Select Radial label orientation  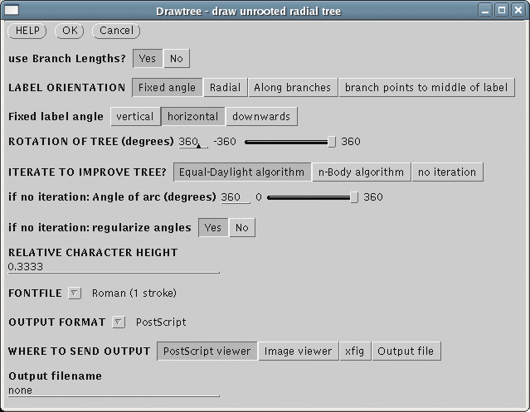[225, 88]
